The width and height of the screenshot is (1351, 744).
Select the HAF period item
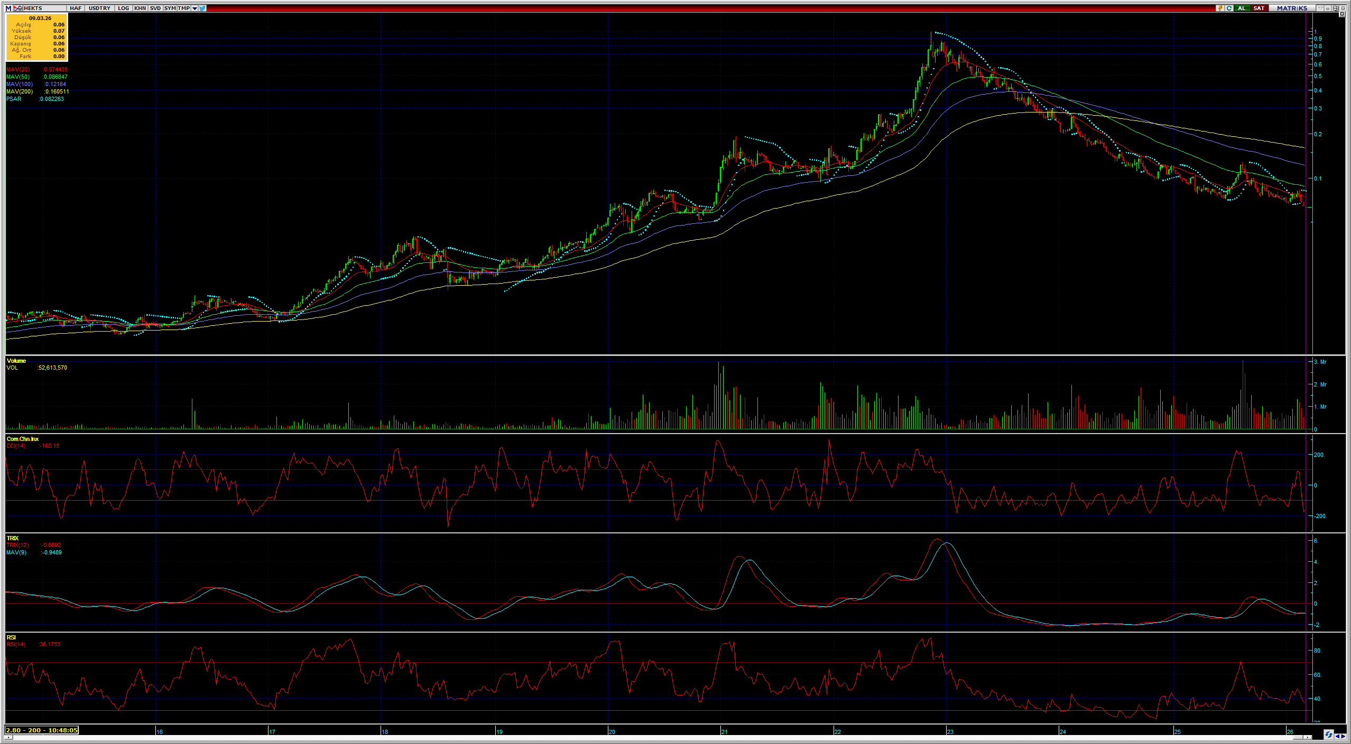(x=76, y=8)
